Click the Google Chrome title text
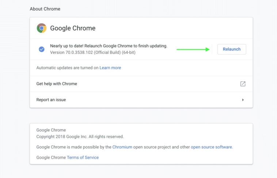The image size is (277, 178). pyautogui.click(x=73, y=28)
